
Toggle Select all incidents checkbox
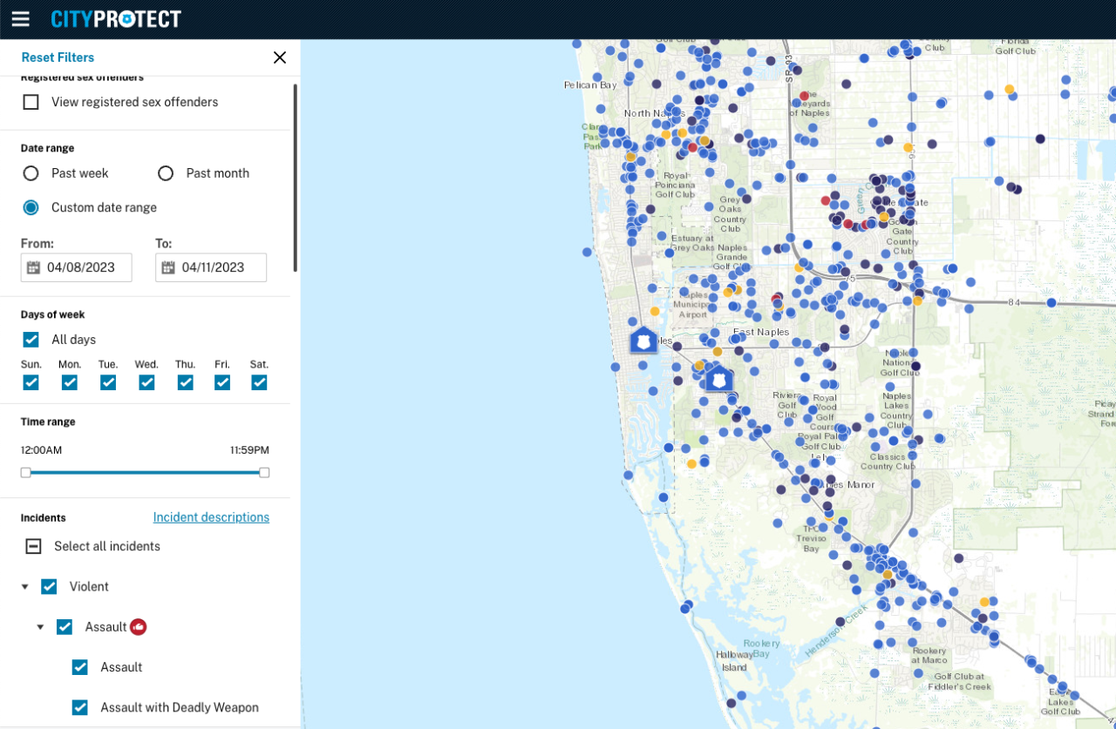click(x=33, y=546)
